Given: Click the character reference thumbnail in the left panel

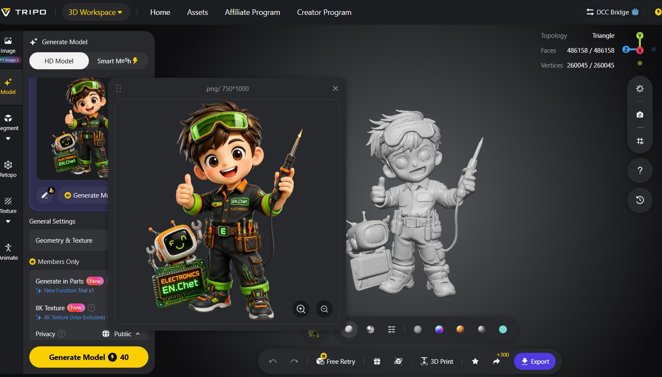Looking at the screenshot, I should tap(72, 129).
